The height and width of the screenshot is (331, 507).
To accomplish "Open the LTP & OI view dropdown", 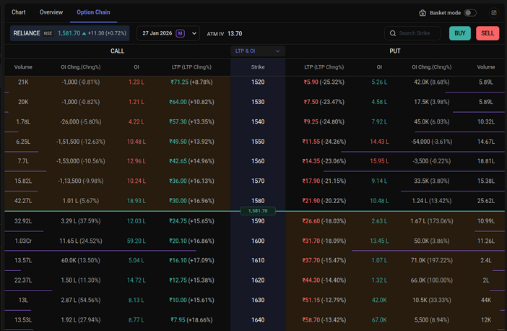I will 257,51.
